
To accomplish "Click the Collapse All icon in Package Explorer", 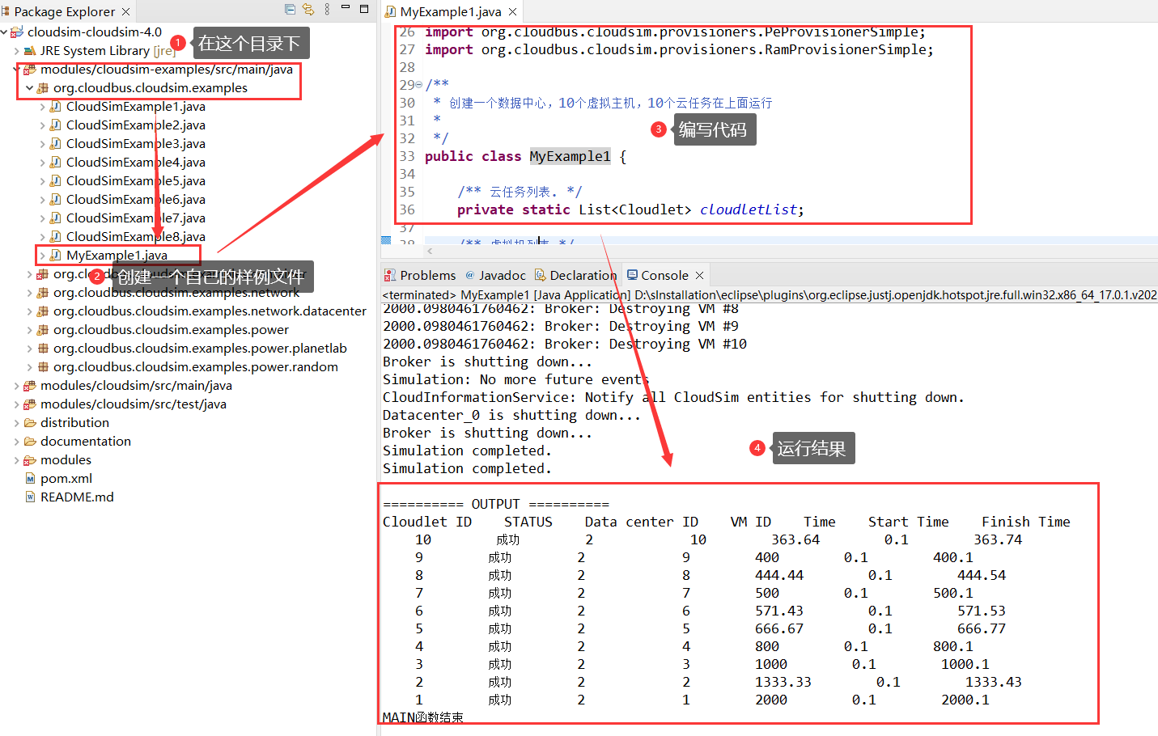I will click(290, 10).
